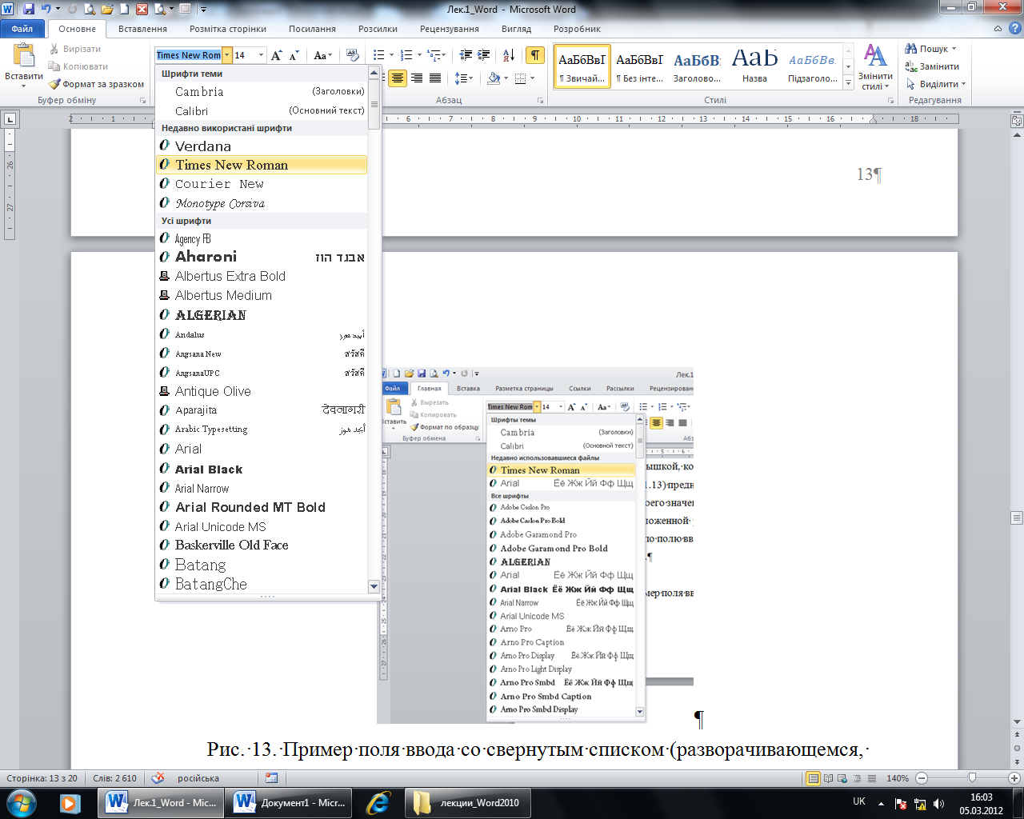Choose Courier New from the font list

(x=262, y=184)
